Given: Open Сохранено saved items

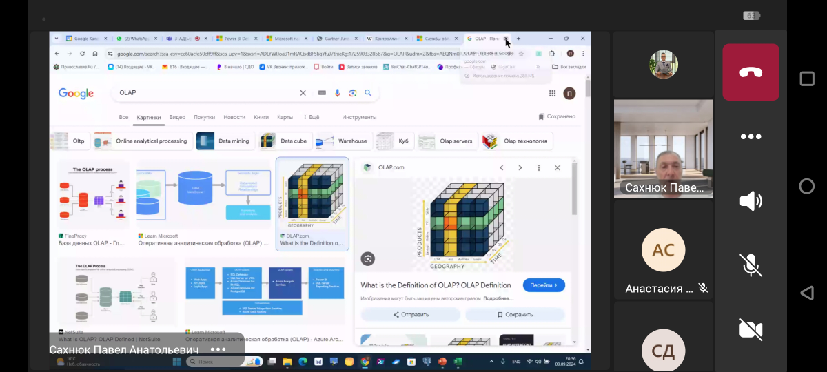Looking at the screenshot, I should coord(557,116).
